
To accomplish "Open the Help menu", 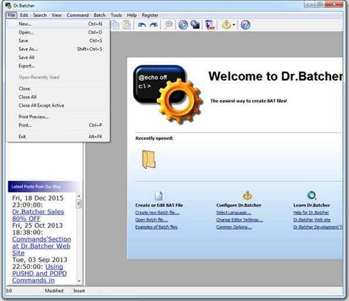I will pyautogui.click(x=132, y=15).
